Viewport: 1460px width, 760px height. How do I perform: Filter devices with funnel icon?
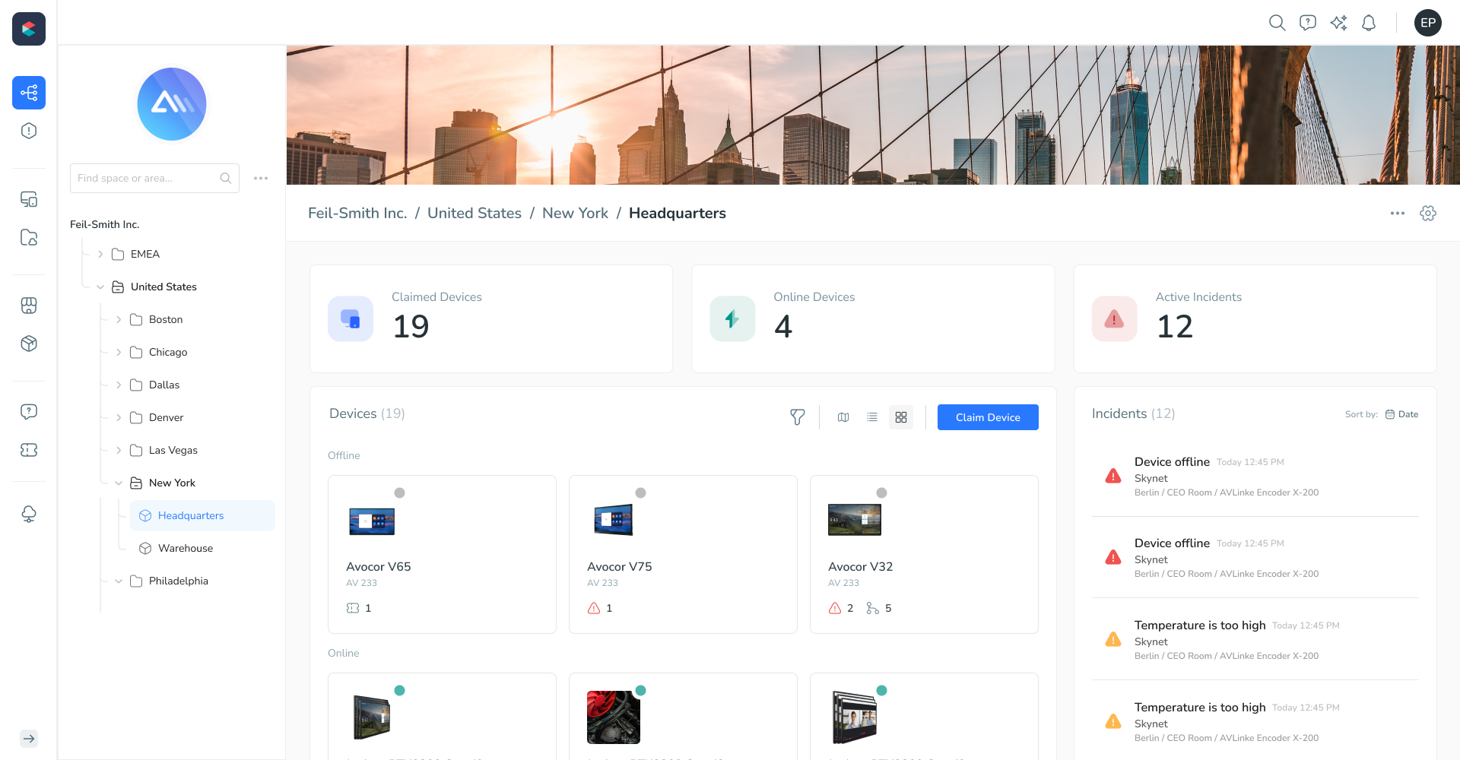click(797, 417)
